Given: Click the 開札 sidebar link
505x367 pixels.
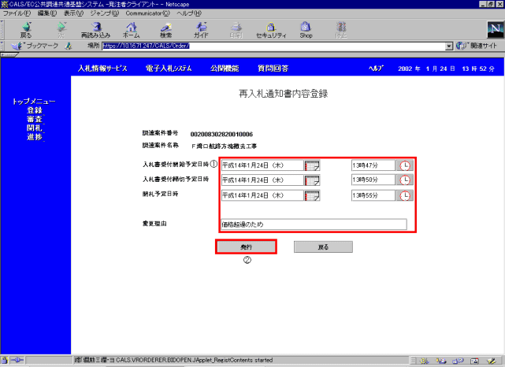Looking at the screenshot, I should (x=35, y=128).
